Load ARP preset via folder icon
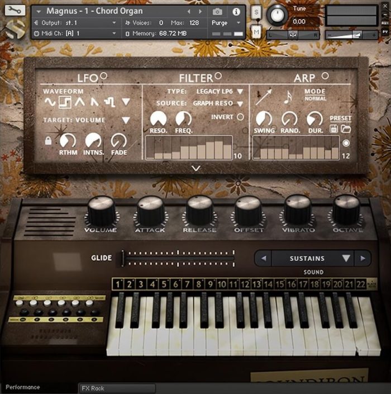The width and height of the screenshot is (391, 394). 346,129
